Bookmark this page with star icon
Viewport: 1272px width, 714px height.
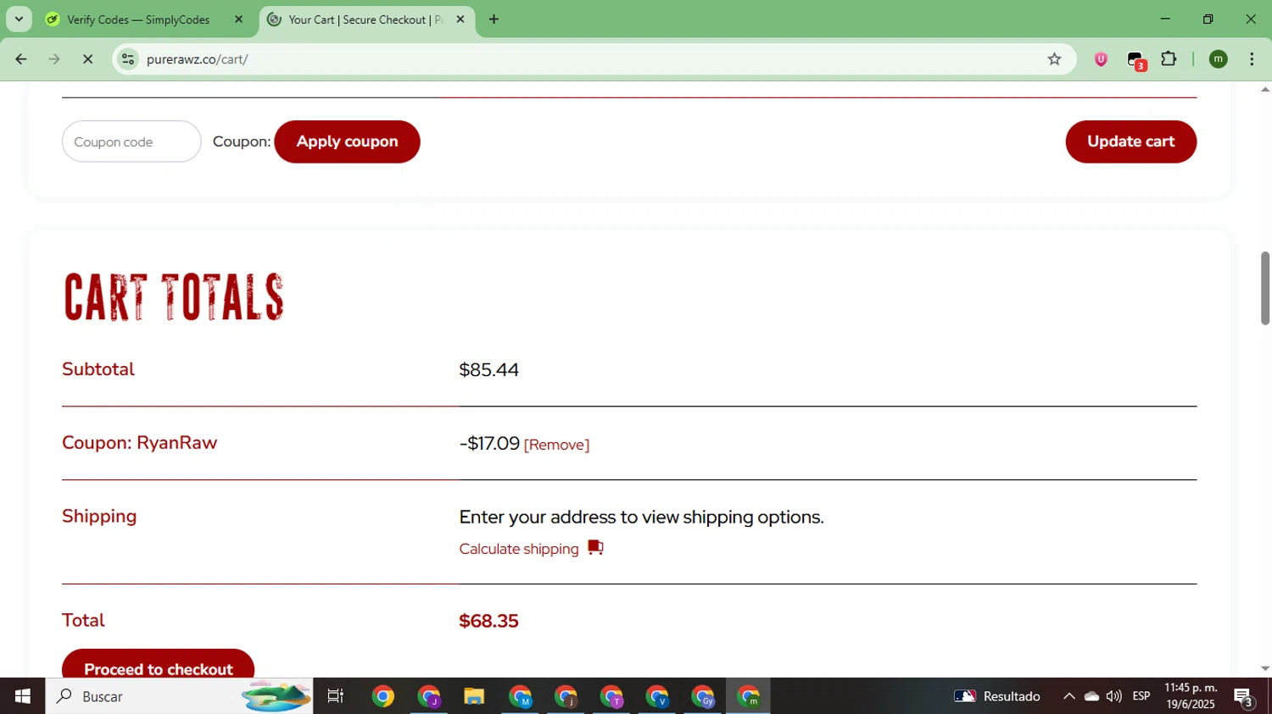point(1054,59)
